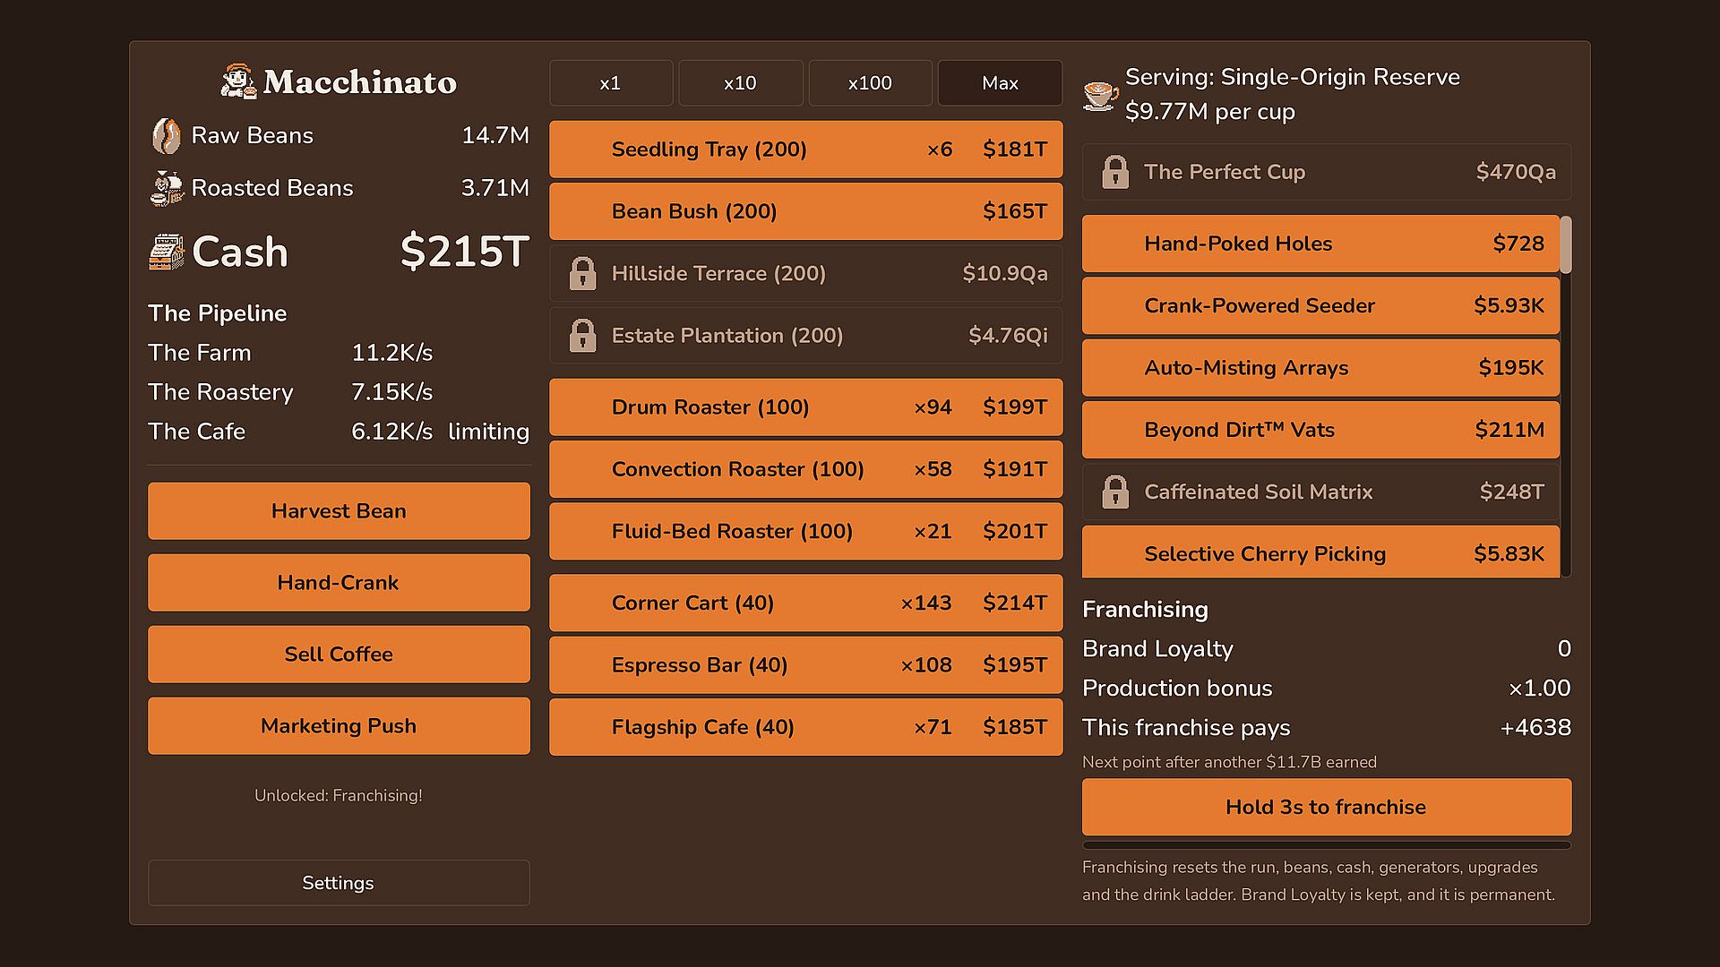Click the lock icon on Hillside Terrace
Viewport: 1720px width, 967px height.
click(582, 273)
